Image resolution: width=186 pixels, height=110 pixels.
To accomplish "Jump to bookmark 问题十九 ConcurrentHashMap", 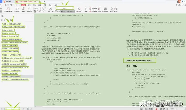I will (16, 80).
